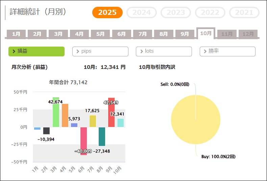
Task: Select the 2025 year button
Action: (x=107, y=12)
